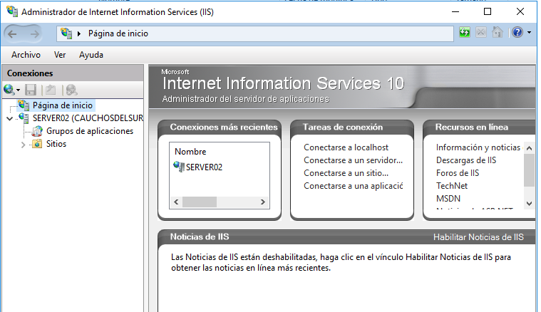Click Conectarse a localhost
The width and height of the screenshot is (541, 312).
[x=346, y=147]
